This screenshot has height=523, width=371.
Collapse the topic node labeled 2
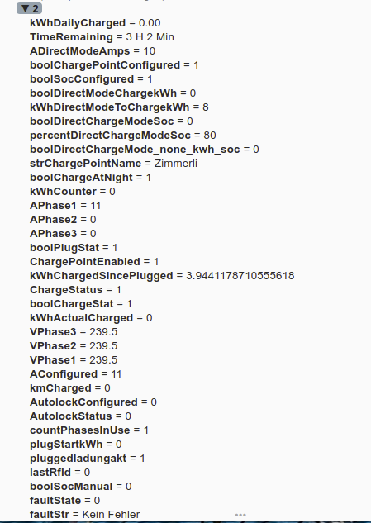29,8
